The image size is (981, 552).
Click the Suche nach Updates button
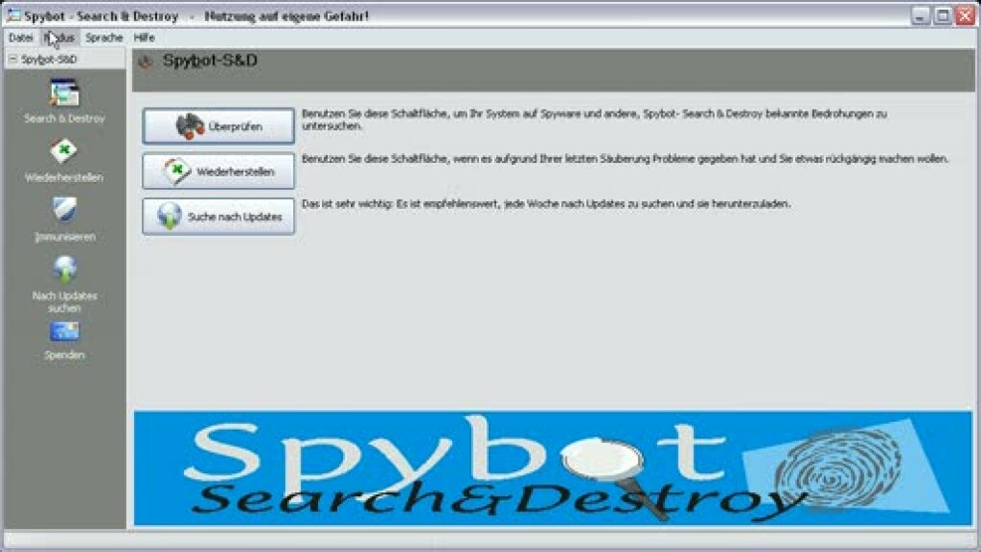219,217
